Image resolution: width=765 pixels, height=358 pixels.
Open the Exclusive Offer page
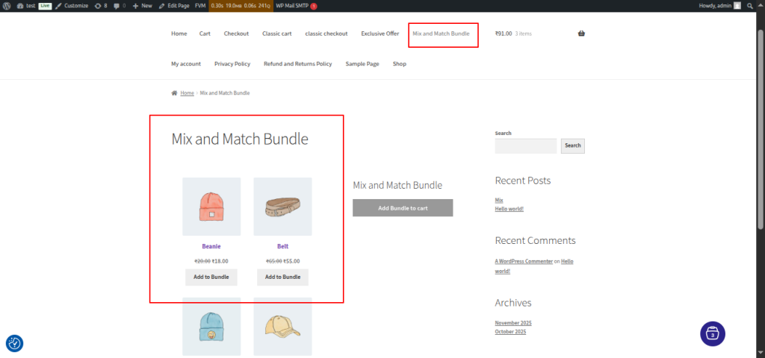click(380, 34)
